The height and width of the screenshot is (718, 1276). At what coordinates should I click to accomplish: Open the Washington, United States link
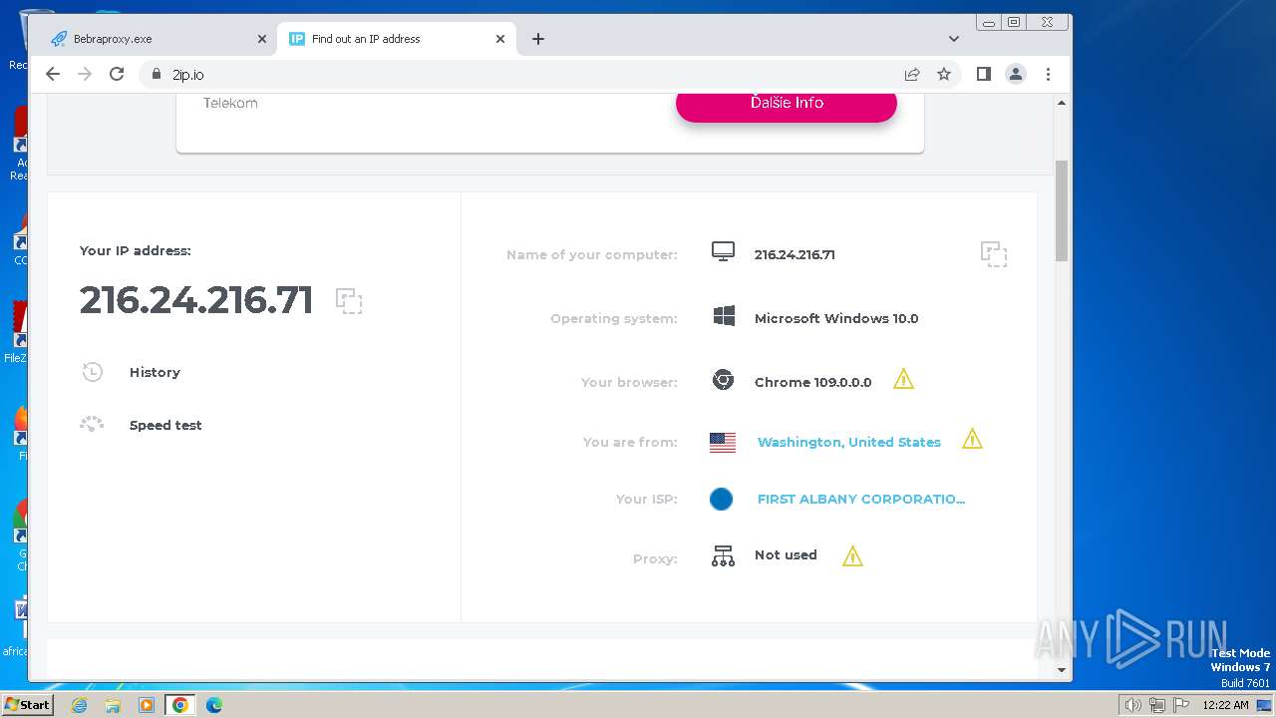pyautogui.click(x=849, y=442)
